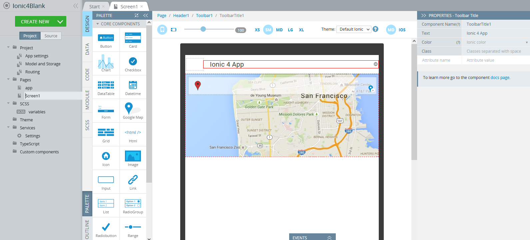Open the OUTLINE side tab
The image size is (530, 240).
(x=87, y=229)
